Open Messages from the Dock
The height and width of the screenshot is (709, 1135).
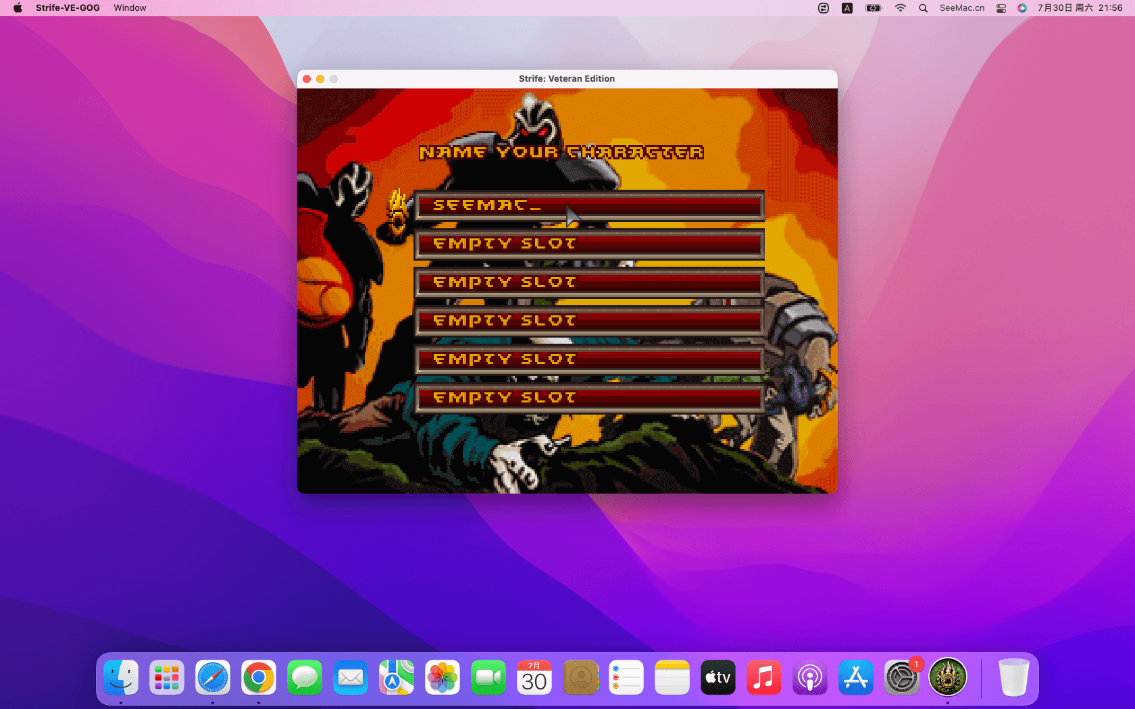(305, 677)
